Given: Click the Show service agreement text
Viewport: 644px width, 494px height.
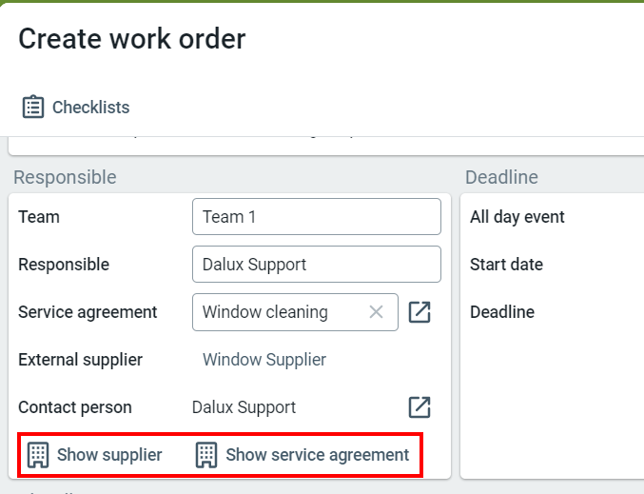Looking at the screenshot, I should [x=318, y=455].
